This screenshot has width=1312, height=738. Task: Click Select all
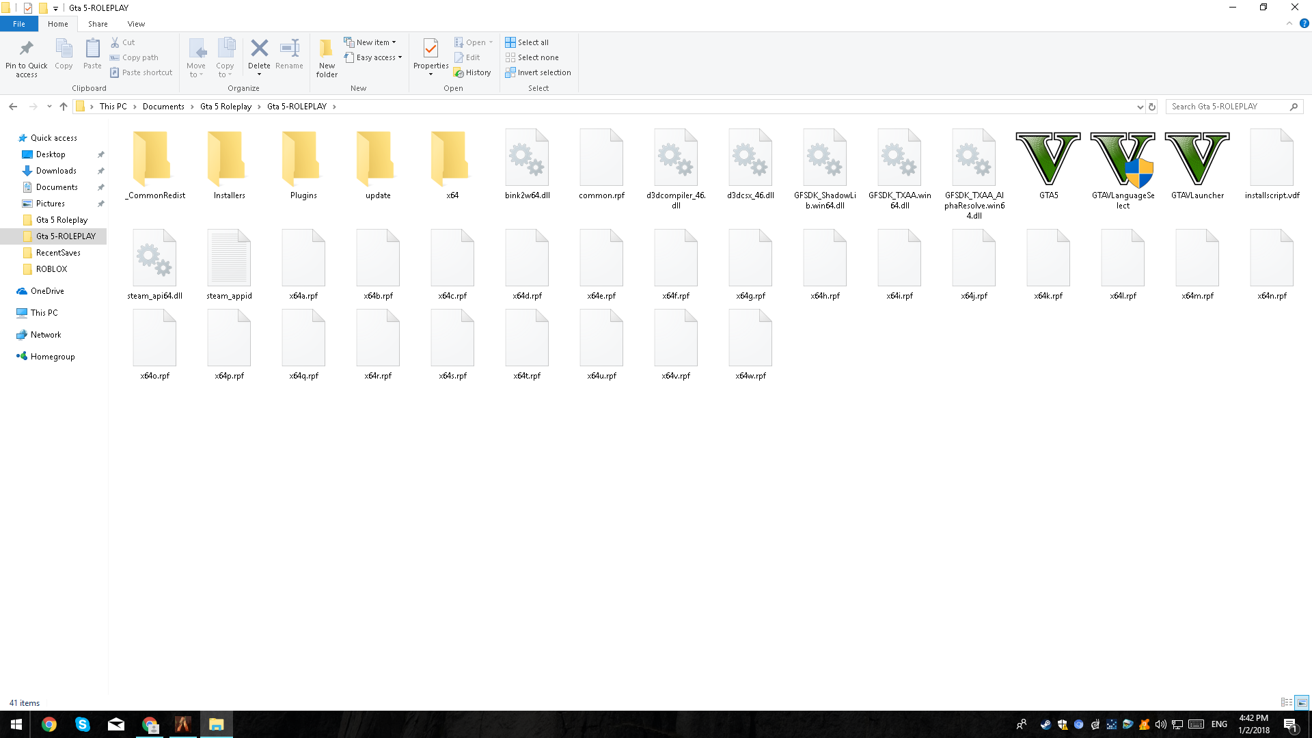pos(527,42)
